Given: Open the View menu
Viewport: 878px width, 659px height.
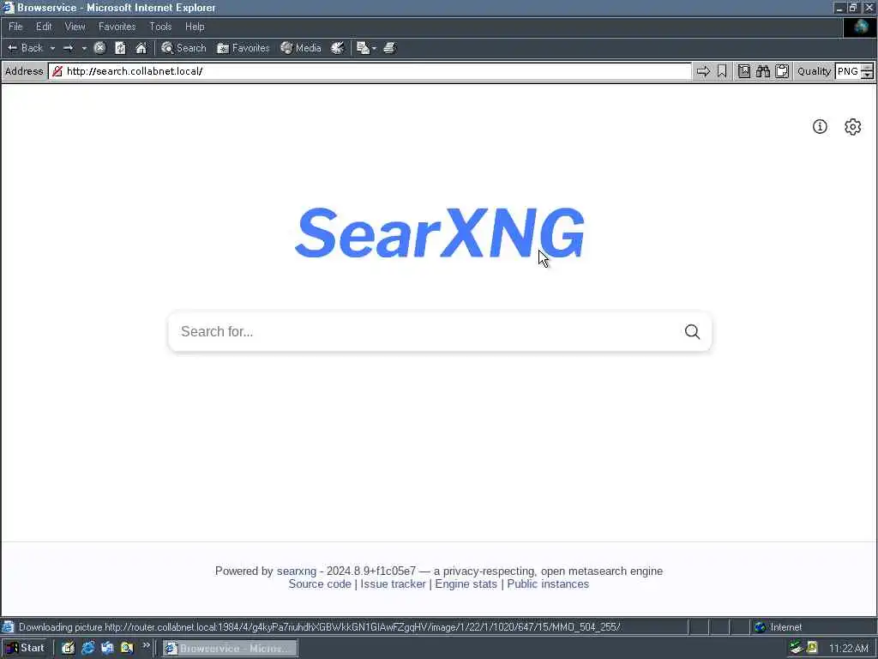Looking at the screenshot, I should [75, 27].
